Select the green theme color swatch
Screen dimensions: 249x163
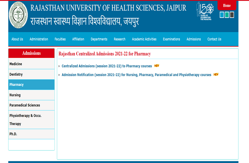[x=227, y=15]
